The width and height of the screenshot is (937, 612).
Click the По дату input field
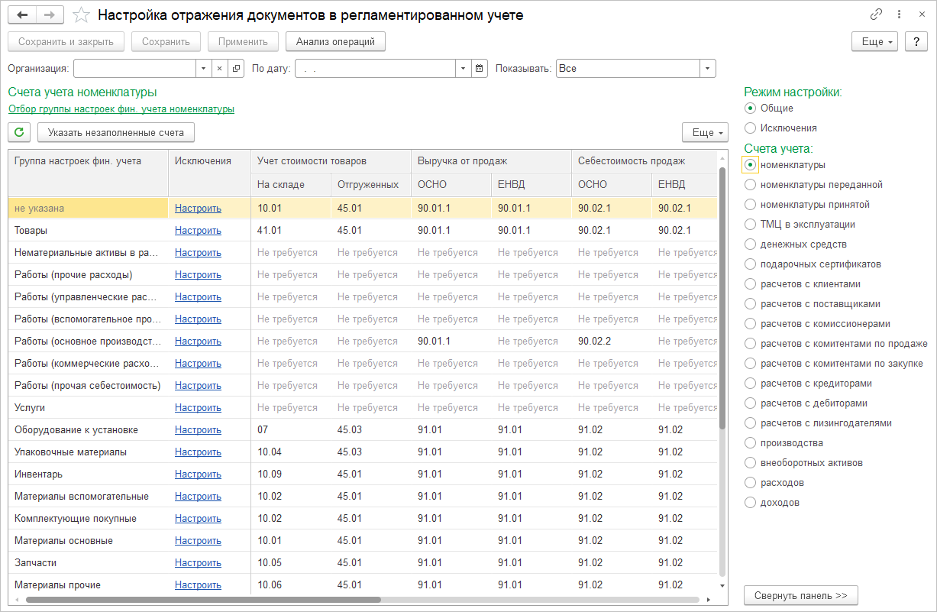tap(375, 68)
